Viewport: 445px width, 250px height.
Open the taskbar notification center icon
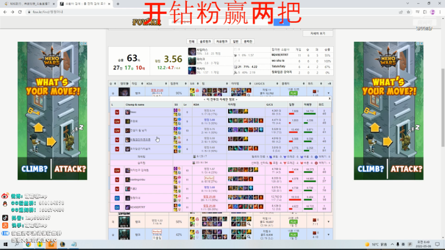click(437, 244)
